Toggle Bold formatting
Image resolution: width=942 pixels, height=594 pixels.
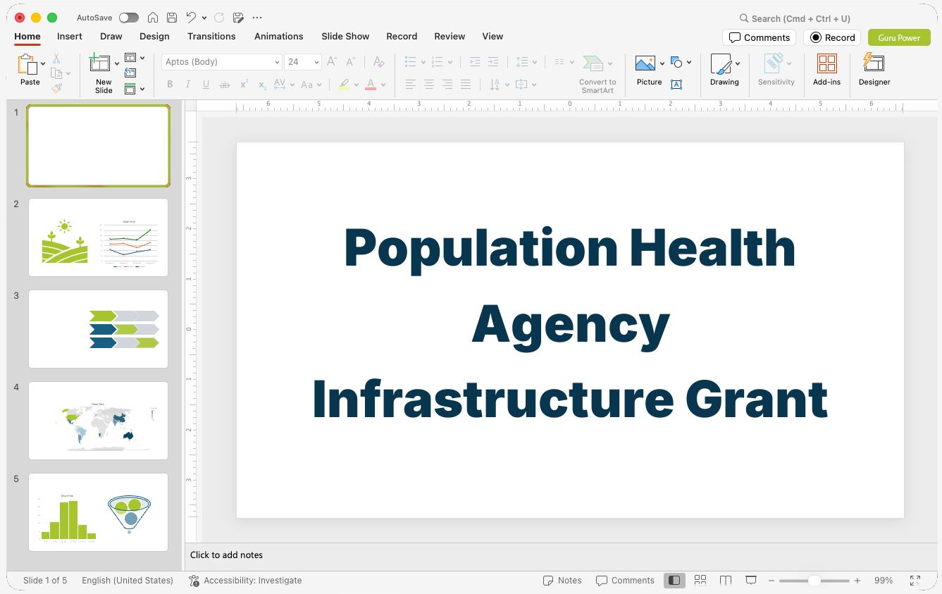[170, 85]
